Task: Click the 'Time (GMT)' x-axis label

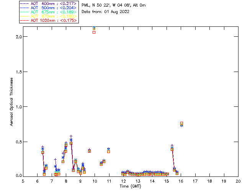Action: [x=131, y=186]
